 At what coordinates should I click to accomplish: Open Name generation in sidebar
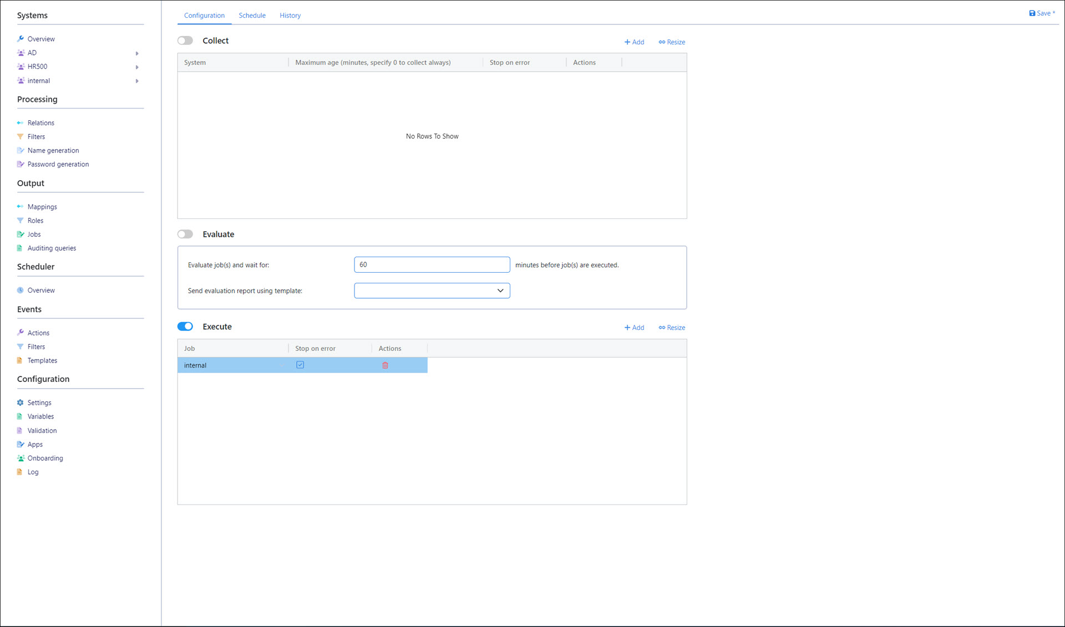tap(53, 151)
